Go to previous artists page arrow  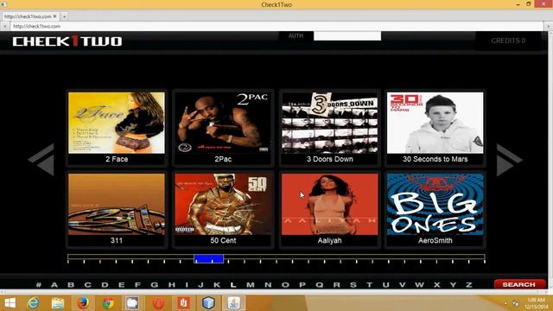pyautogui.click(x=42, y=159)
